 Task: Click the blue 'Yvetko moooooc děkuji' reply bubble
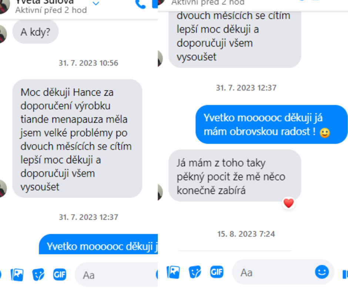(x=271, y=124)
